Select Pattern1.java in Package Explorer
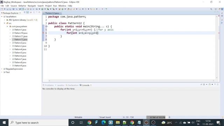The width and height of the screenshot is (224, 126). (20, 30)
